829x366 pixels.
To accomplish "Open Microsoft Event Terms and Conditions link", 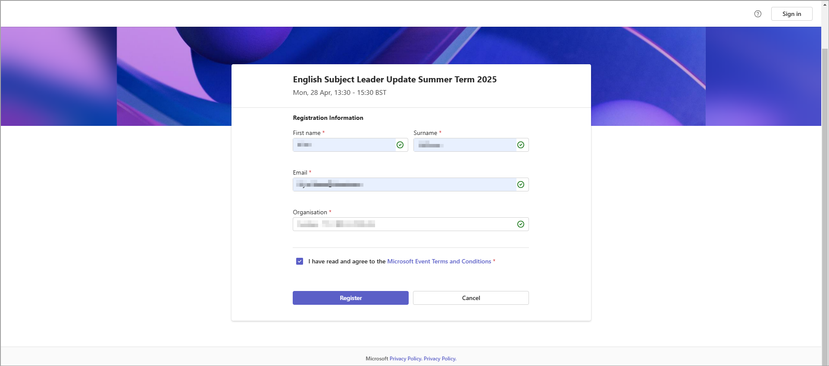I will [439, 261].
